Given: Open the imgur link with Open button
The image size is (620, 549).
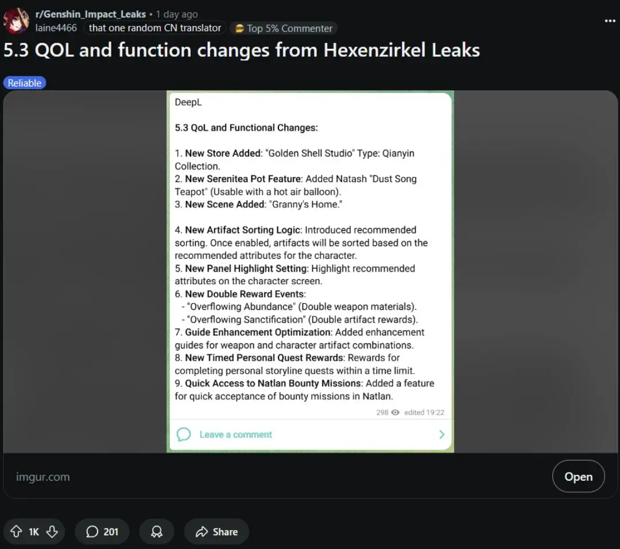Looking at the screenshot, I should pyautogui.click(x=578, y=476).
